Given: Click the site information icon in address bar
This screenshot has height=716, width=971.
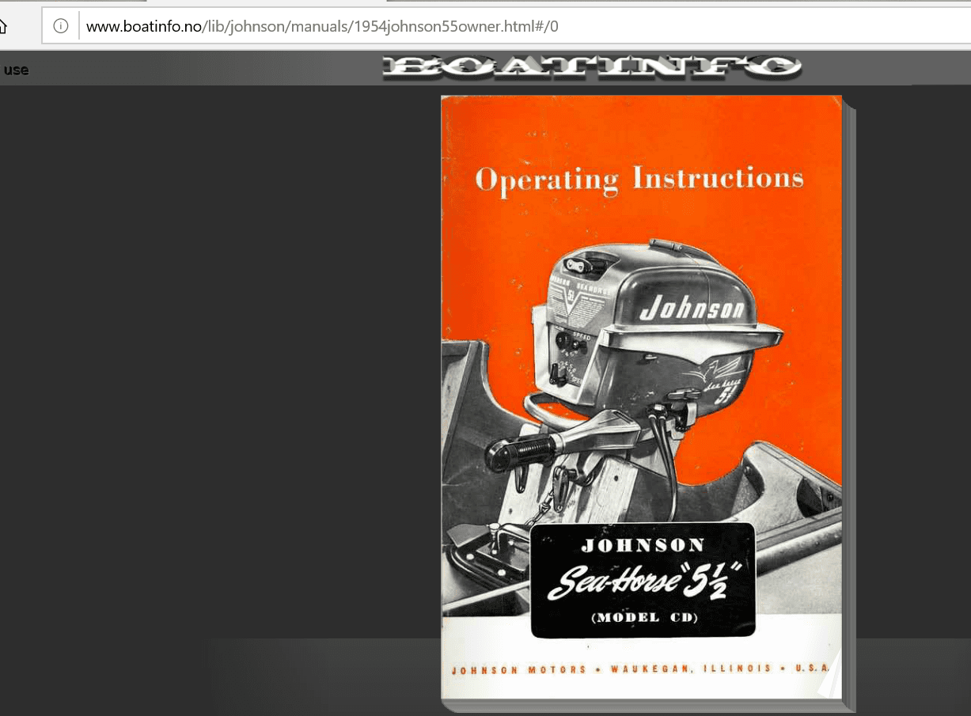Looking at the screenshot, I should tap(61, 26).
